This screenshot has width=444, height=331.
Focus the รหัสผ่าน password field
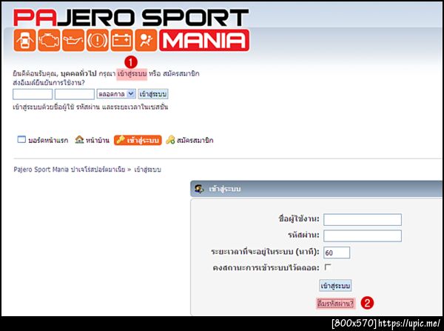(x=363, y=235)
